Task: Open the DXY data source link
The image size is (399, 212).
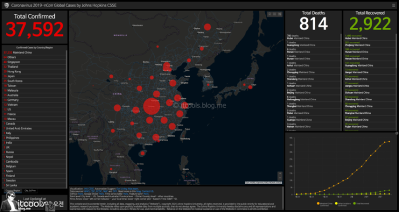Action: pyautogui.click(x=115, y=192)
